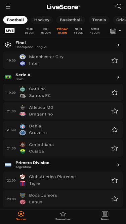Expand Primera Division Argentina chevron
Image resolution: width=126 pixels, height=224 pixels.
click(118, 165)
